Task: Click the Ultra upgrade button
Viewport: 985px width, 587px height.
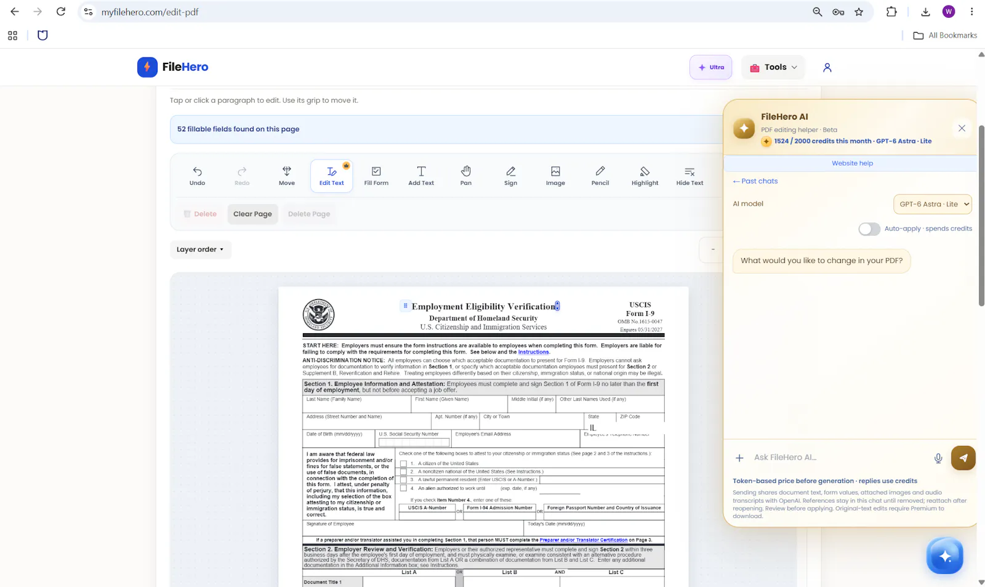Action: [711, 67]
